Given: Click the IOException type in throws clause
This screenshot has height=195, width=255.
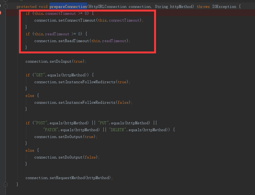Looking at the screenshot, I should pos(224,7).
